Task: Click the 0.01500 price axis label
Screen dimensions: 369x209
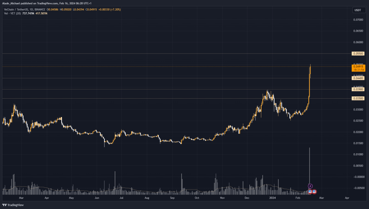Action: pos(358,143)
